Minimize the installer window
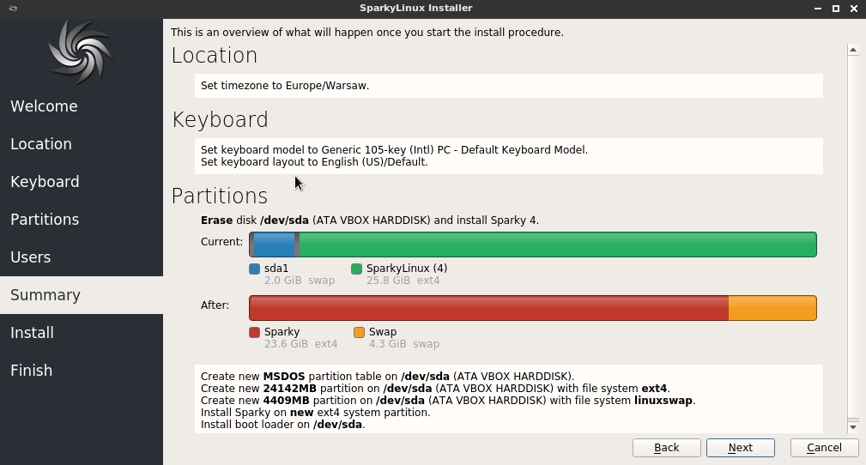 818,9
